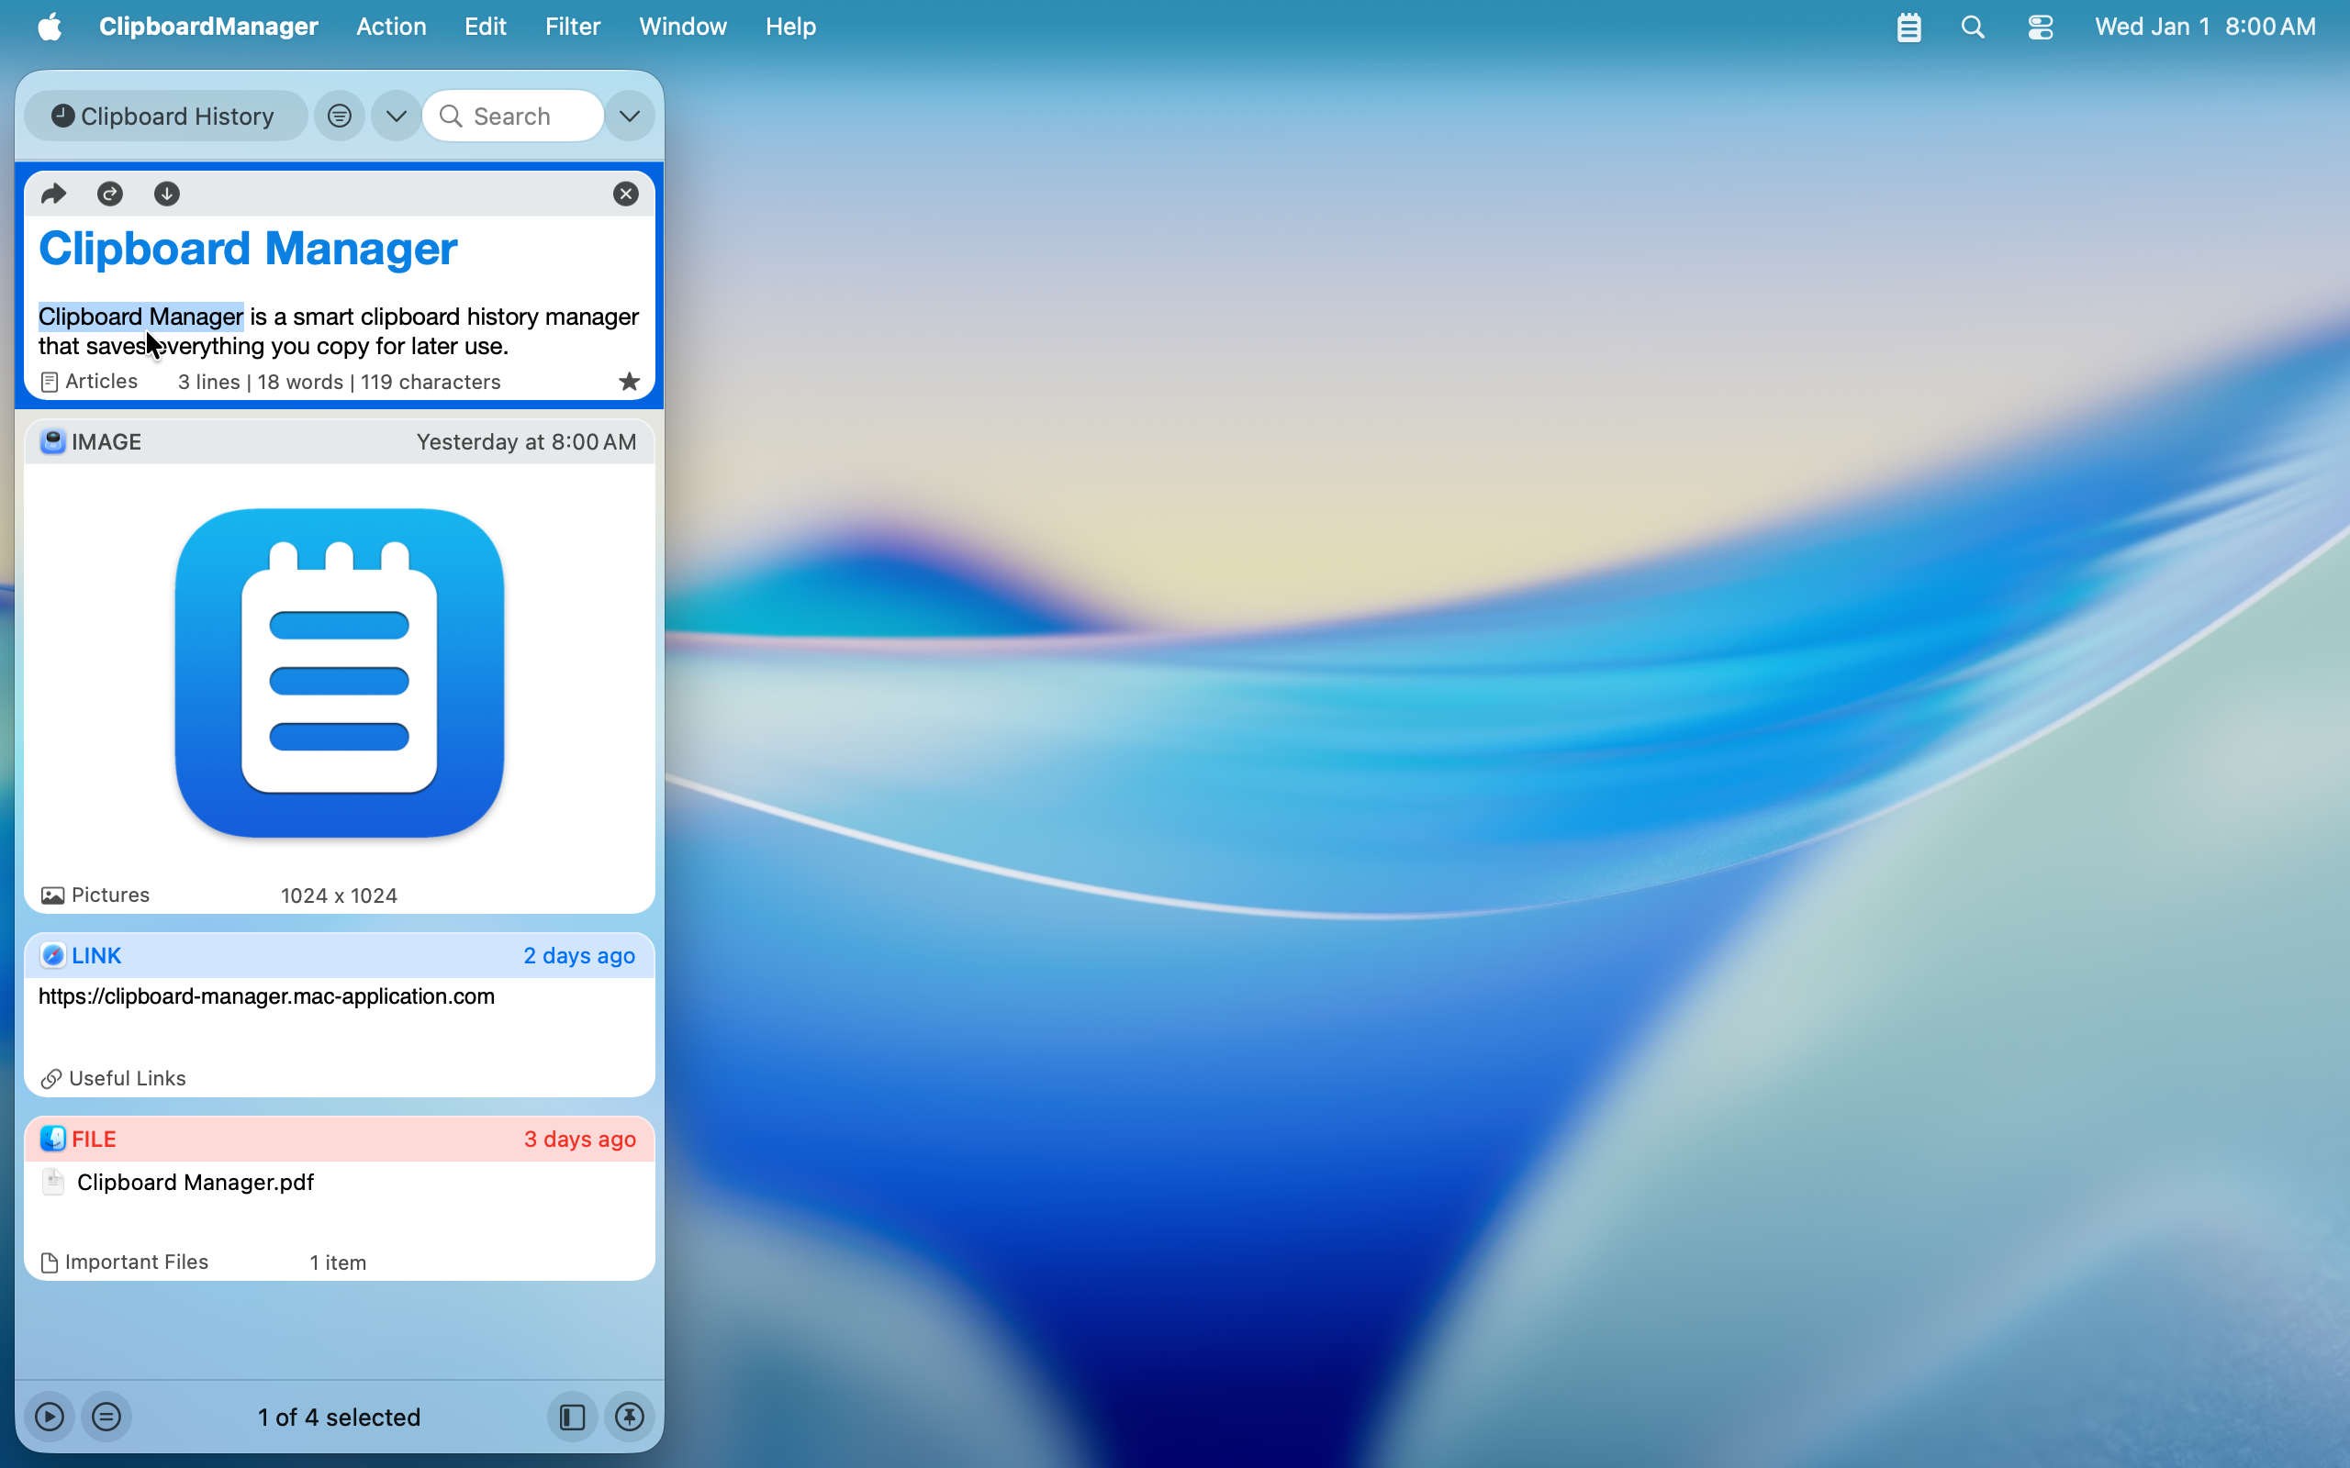Open the Action menu

click(x=390, y=27)
